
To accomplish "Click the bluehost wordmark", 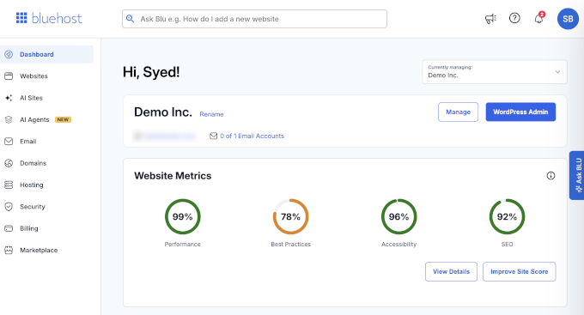I will pos(57,18).
